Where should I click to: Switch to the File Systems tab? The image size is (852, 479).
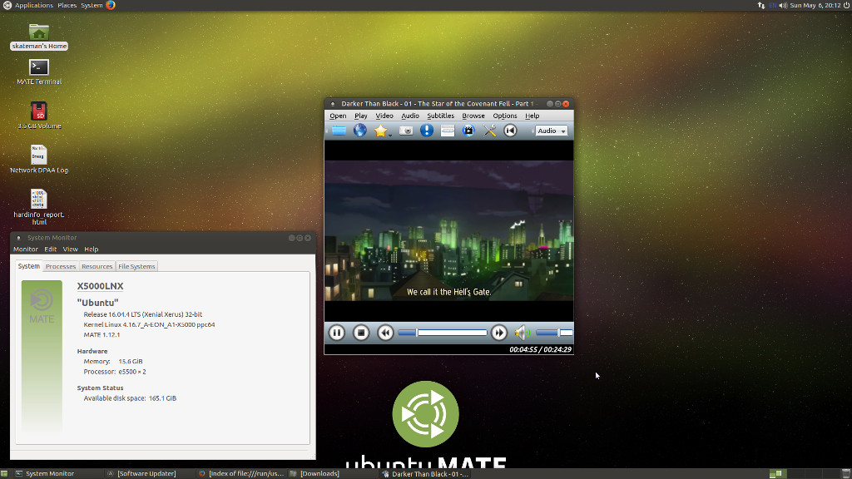point(136,266)
